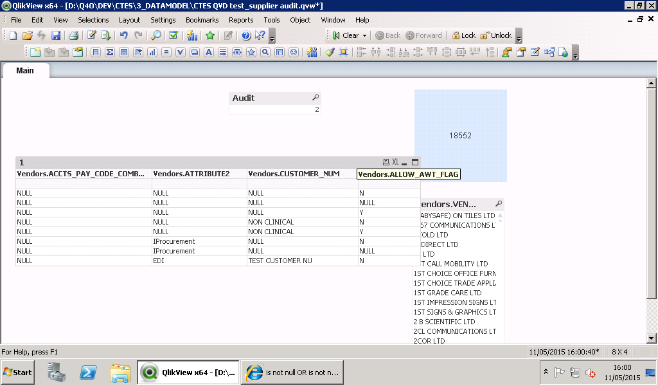Click the Undo arrow icon

(123, 35)
